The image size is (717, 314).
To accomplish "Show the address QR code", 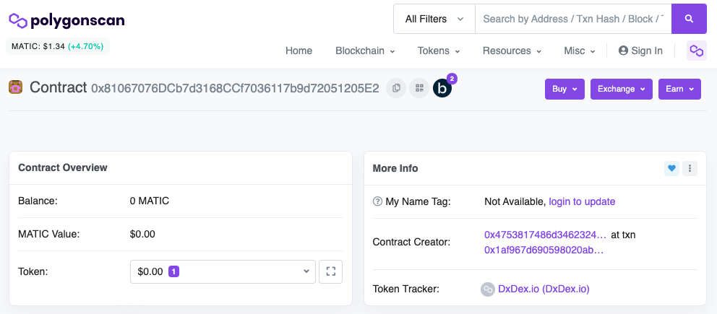I will (419, 88).
